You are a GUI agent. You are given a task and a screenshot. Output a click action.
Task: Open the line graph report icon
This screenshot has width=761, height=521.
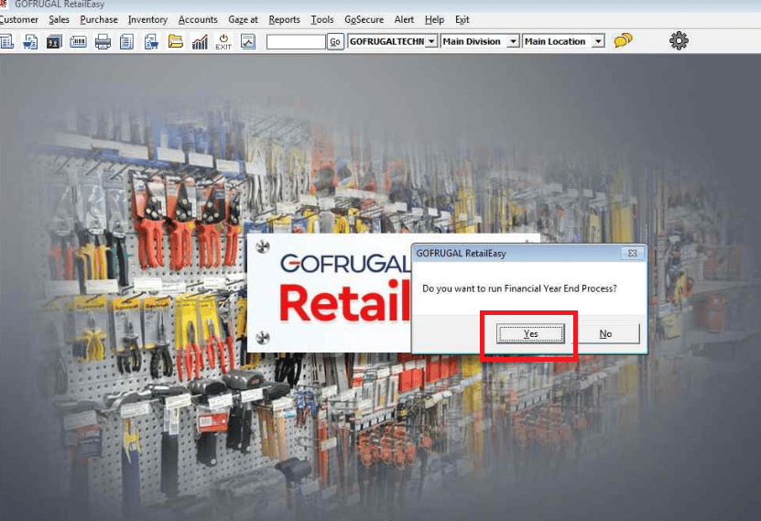point(248,42)
